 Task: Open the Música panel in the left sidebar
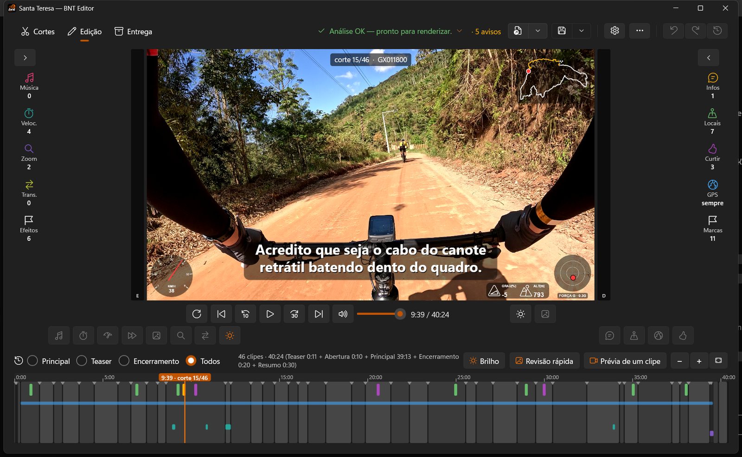29,86
